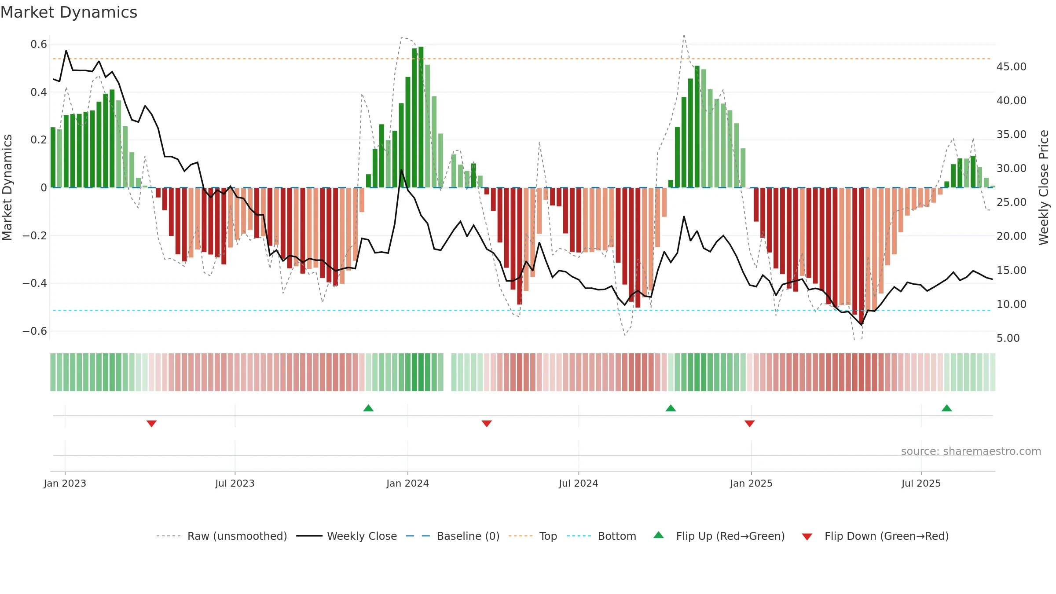This screenshot has width=1056, height=594.
Task: Click the 0.6 left axis tick label
Action: coord(39,44)
